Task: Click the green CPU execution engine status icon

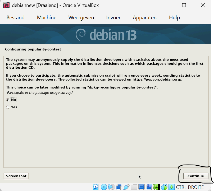Action: click(156, 187)
